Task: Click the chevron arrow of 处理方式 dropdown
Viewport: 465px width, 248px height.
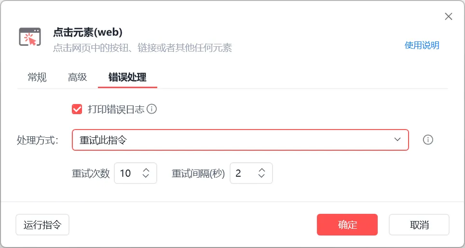Action: tap(397, 140)
